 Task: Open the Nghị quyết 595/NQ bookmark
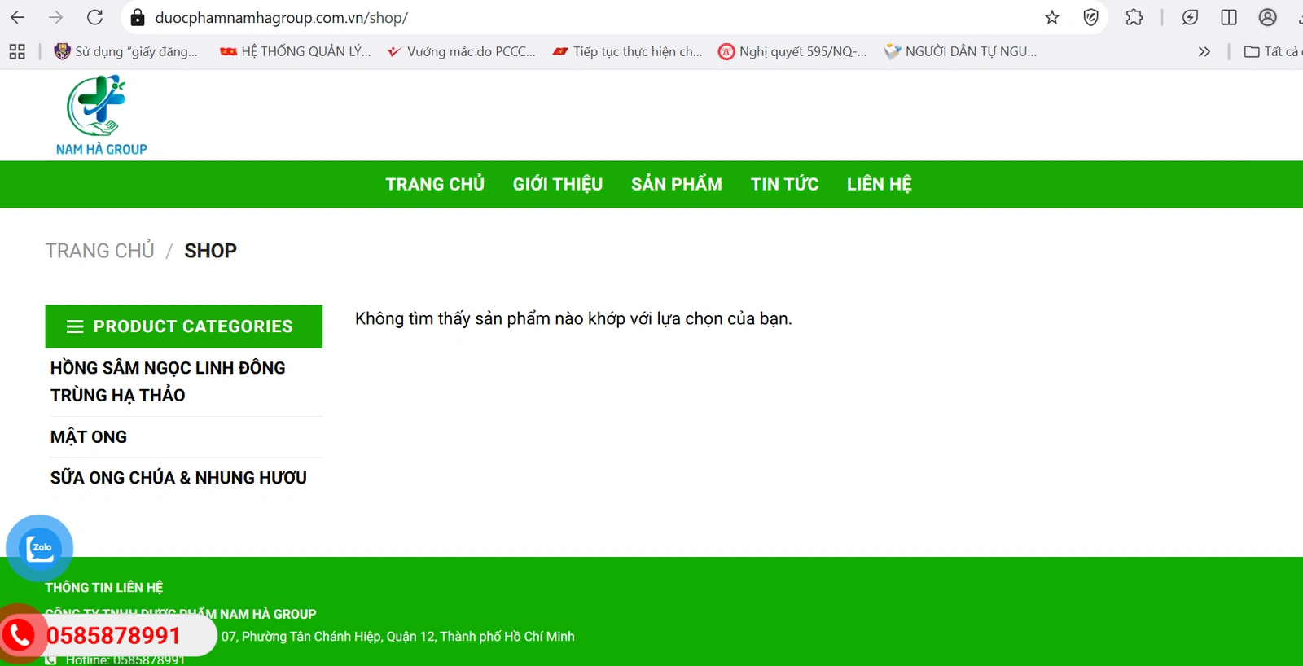[x=792, y=51]
